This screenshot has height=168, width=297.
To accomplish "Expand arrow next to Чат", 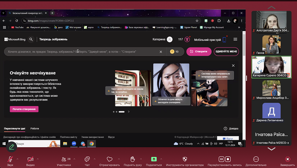I will [95, 159].
